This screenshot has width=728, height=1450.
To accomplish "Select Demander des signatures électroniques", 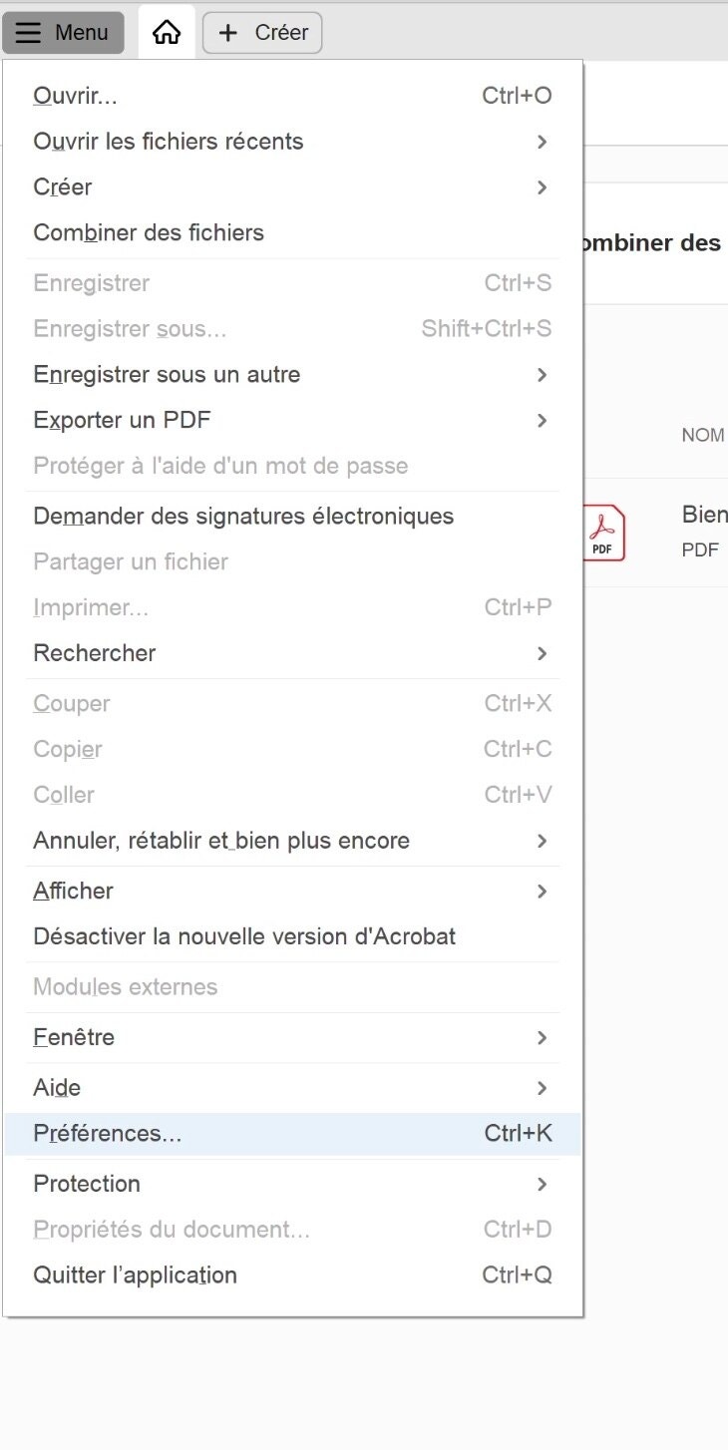I will coord(243,517).
